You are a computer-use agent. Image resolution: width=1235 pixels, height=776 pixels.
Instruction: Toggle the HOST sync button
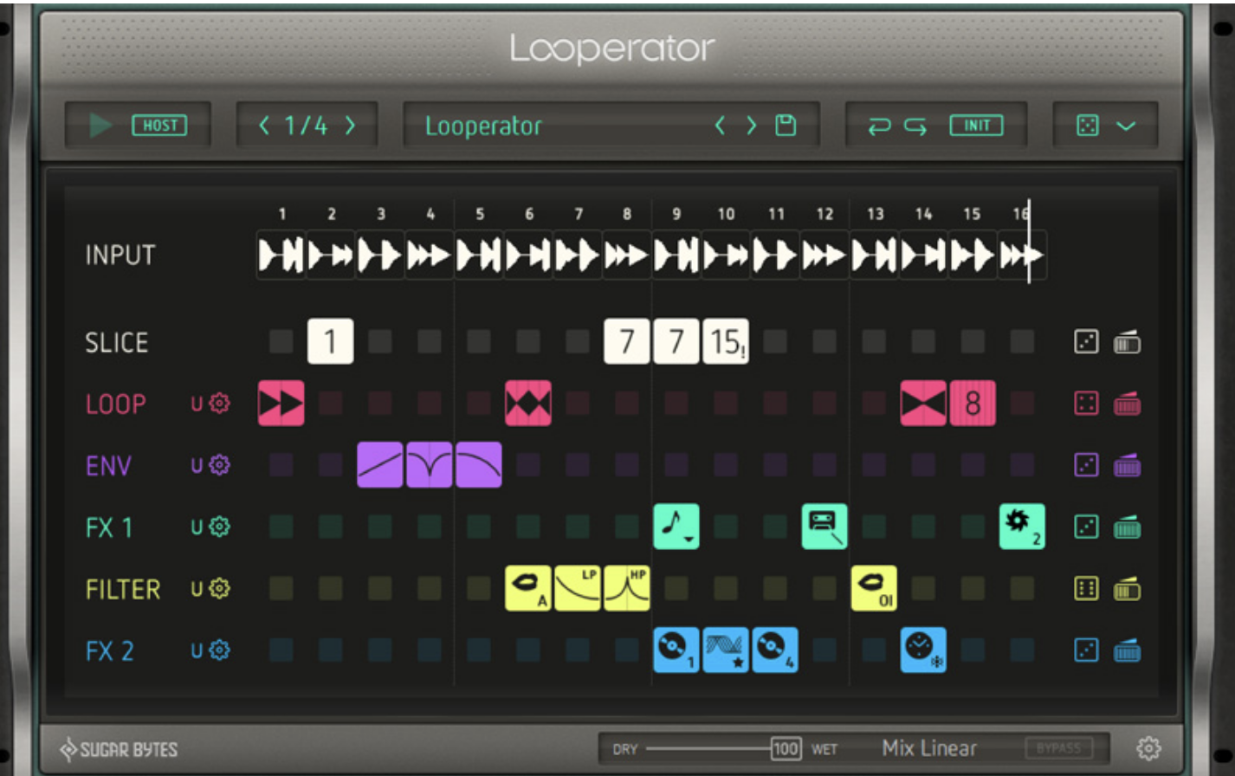pos(159,126)
